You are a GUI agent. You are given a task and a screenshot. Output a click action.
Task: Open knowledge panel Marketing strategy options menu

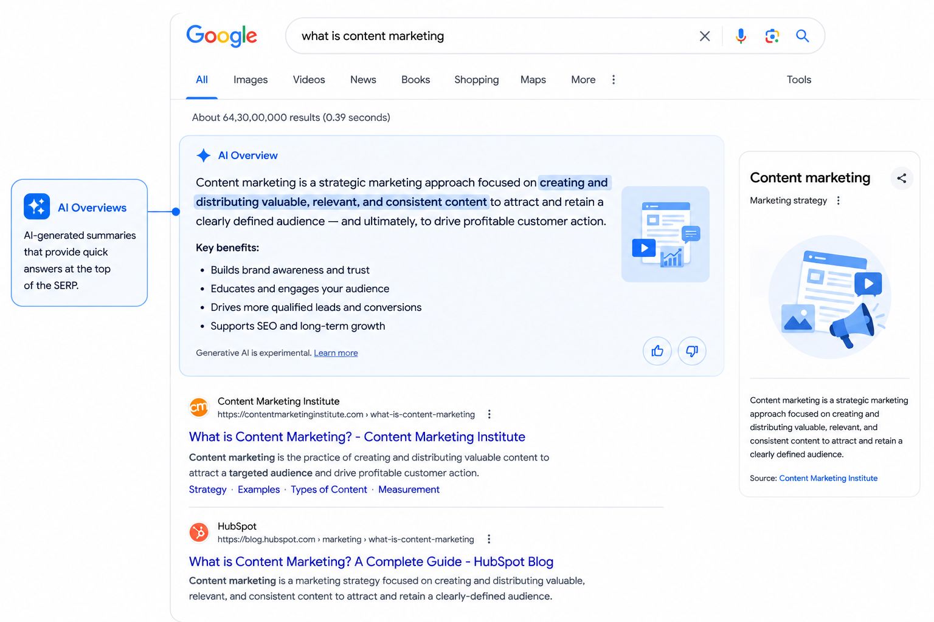tap(839, 200)
